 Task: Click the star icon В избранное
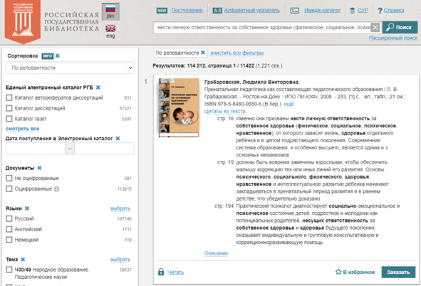point(338,272)
